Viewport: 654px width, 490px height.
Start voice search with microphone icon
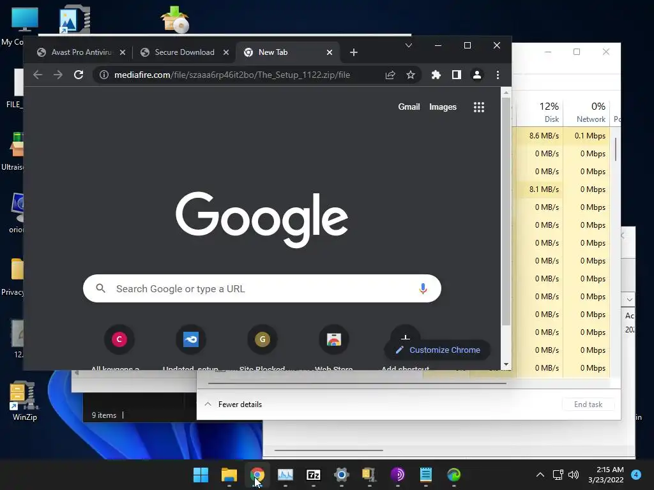[x=423, y=288]
